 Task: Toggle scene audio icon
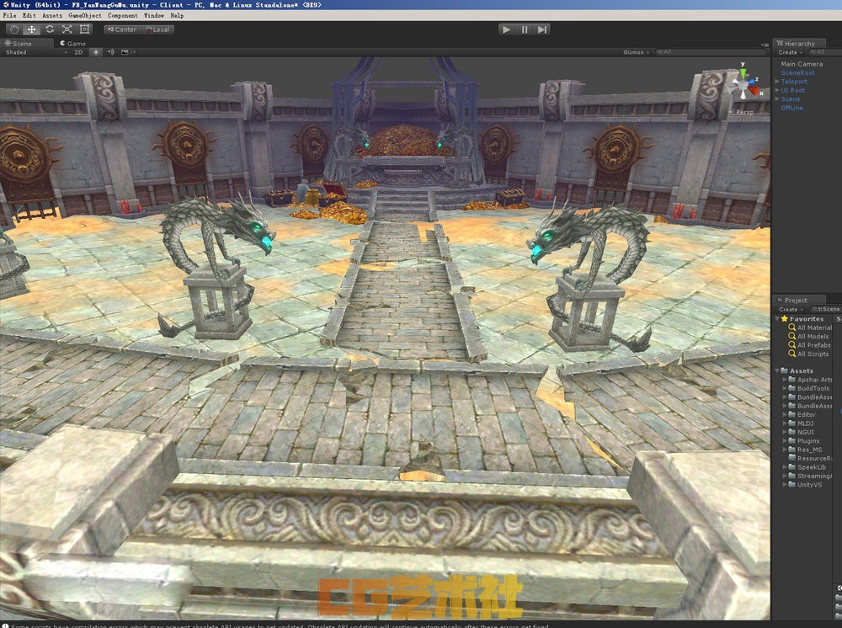[x=110, y=52]
